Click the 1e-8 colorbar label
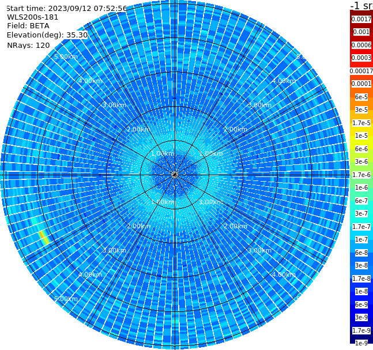The width and height of the screenshot is (373, 350). [x=361, y=291]
